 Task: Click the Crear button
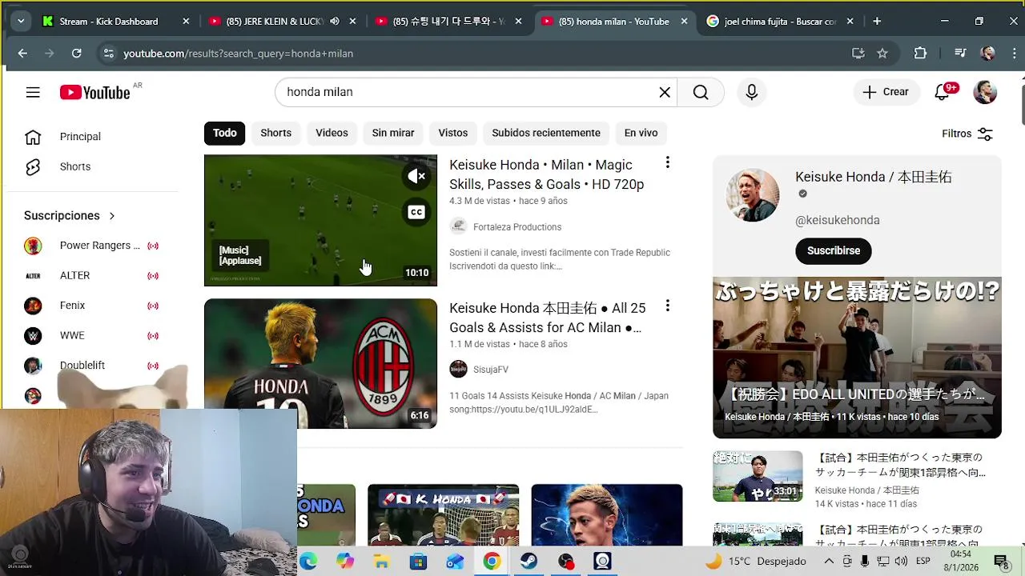(886, 92)
